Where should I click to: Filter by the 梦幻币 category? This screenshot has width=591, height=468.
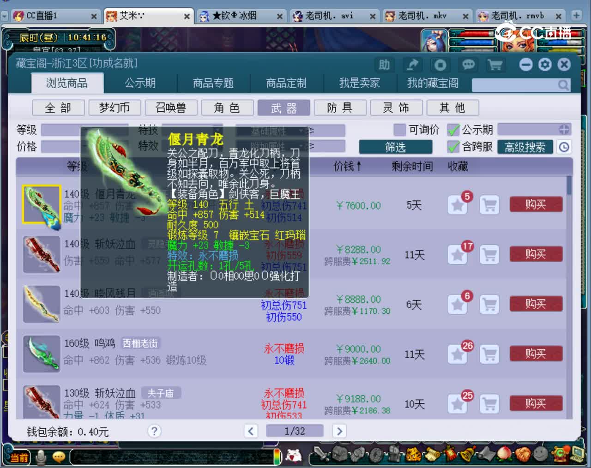point(115,108)
